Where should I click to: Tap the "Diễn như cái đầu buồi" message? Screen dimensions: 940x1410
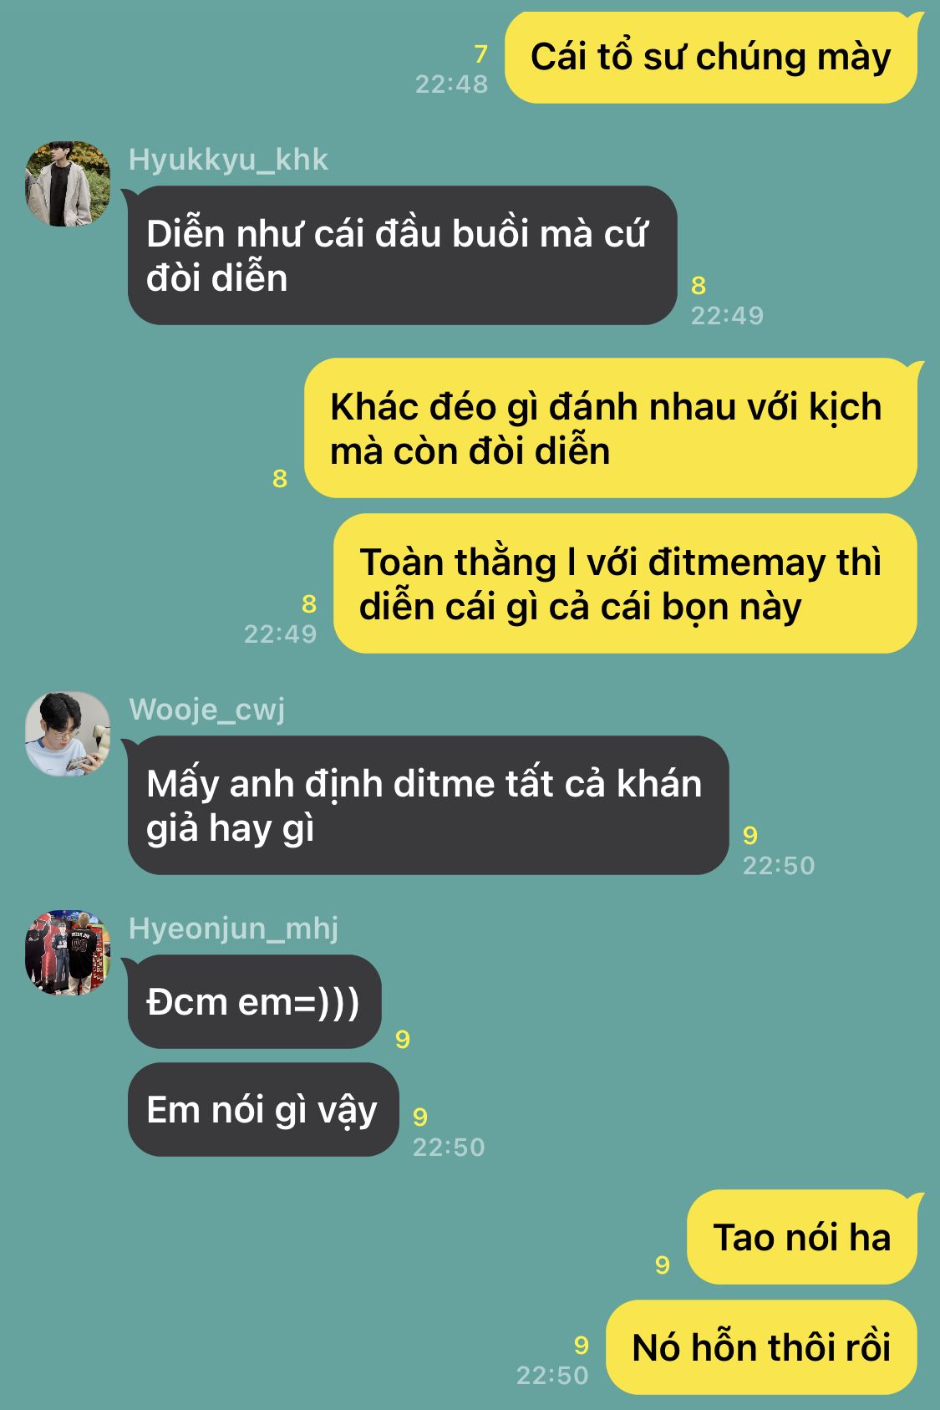tap(402, 255)
